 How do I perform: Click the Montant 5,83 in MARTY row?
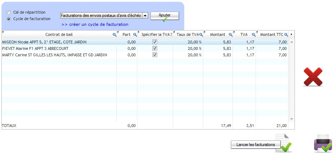tap(227, 55)
